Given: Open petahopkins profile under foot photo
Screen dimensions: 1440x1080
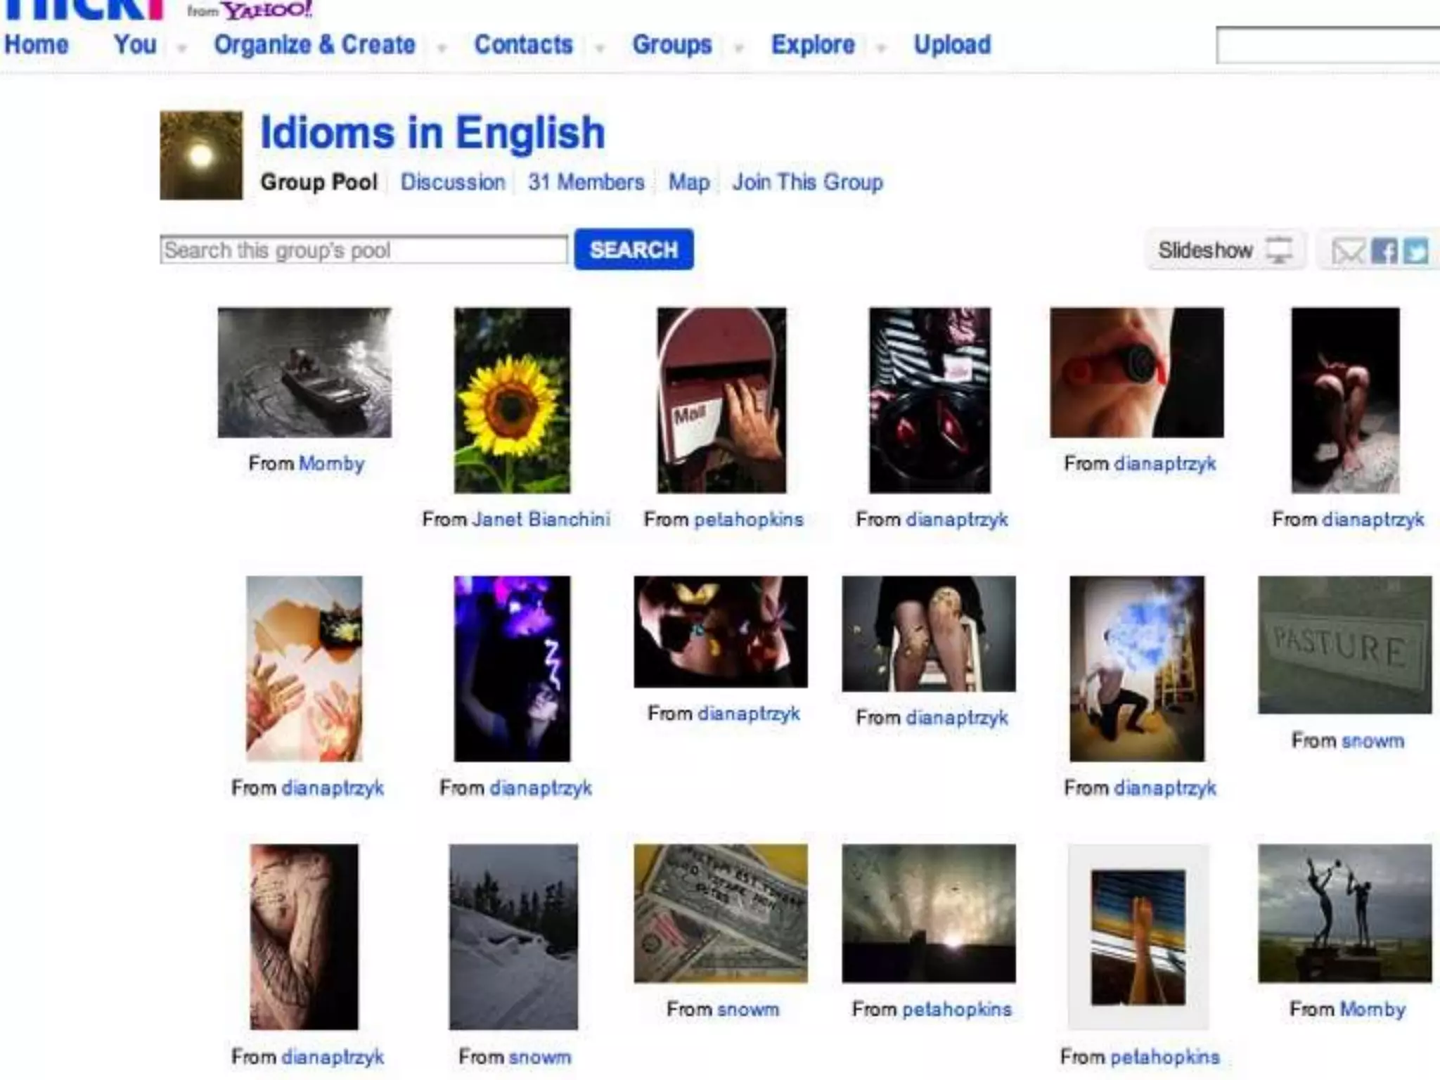Looking at the screenshot, I should coord(1165,1057).
